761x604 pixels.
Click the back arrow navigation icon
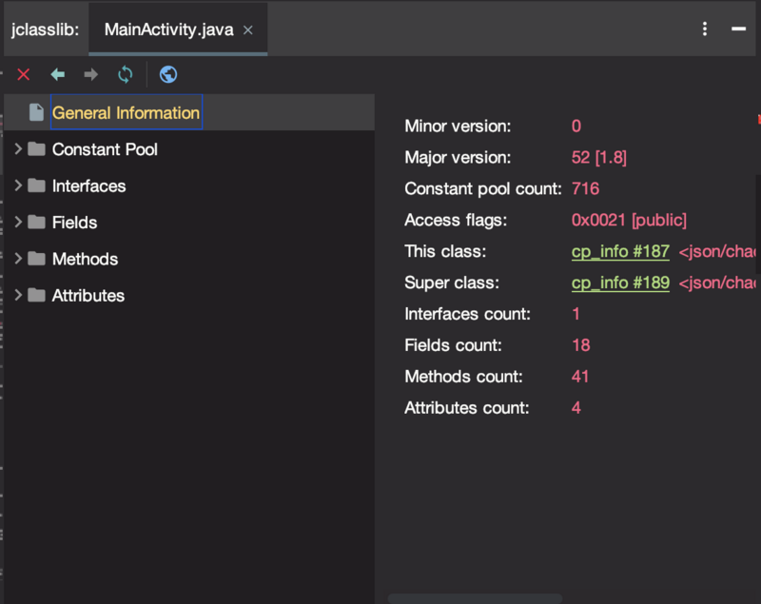(58, 74)
